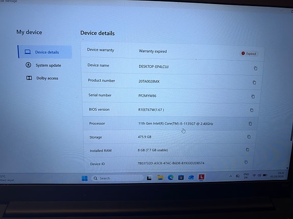This screenshot has height=219, width=293.
Task: Open the weather widget on the taskbar
Action: [7, 178]
